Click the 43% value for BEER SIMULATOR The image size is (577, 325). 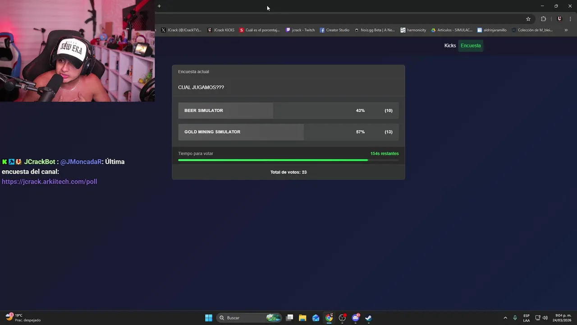tap(360, 111)
